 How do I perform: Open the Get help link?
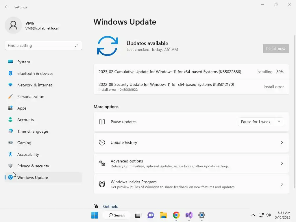coord(111,206)
